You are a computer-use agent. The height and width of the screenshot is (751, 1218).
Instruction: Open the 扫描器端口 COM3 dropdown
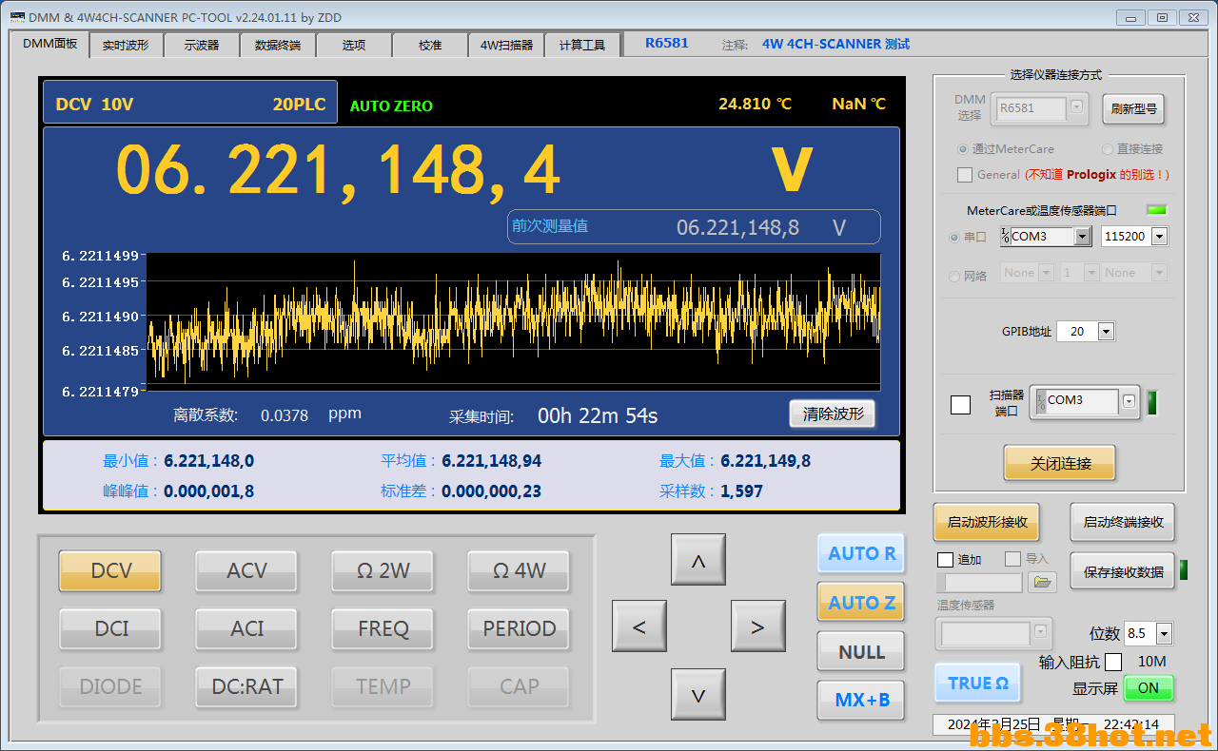coord(1129,401)
